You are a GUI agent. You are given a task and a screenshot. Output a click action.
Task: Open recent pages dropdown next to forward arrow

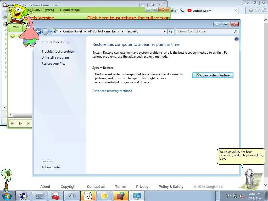tap(51, 32)
